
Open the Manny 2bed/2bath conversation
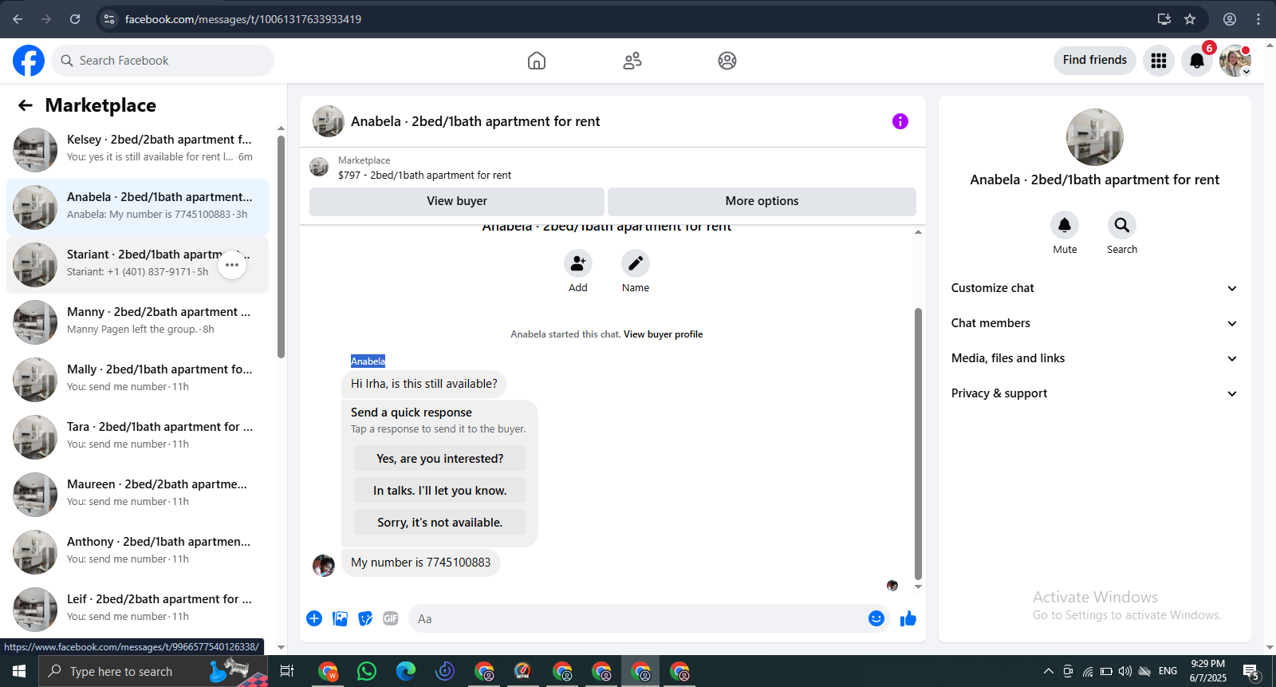coord(137,322)
